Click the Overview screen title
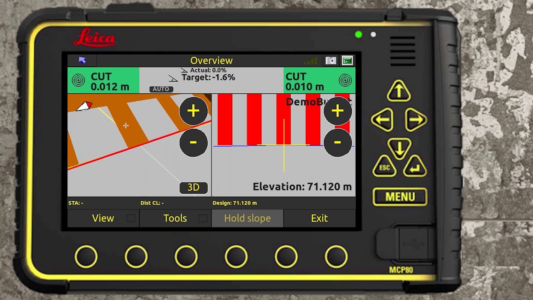The height and width of the screenshot is (300, 533). (212, 60)
